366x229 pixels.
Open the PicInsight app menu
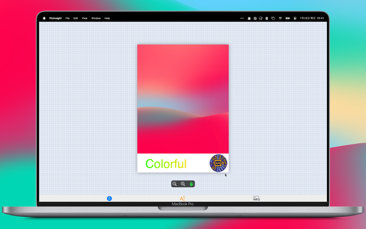(55, 18)
